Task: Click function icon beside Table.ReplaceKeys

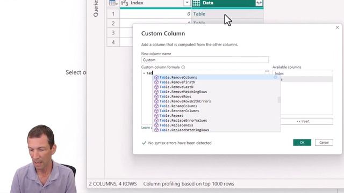Action: coord(156,125)
